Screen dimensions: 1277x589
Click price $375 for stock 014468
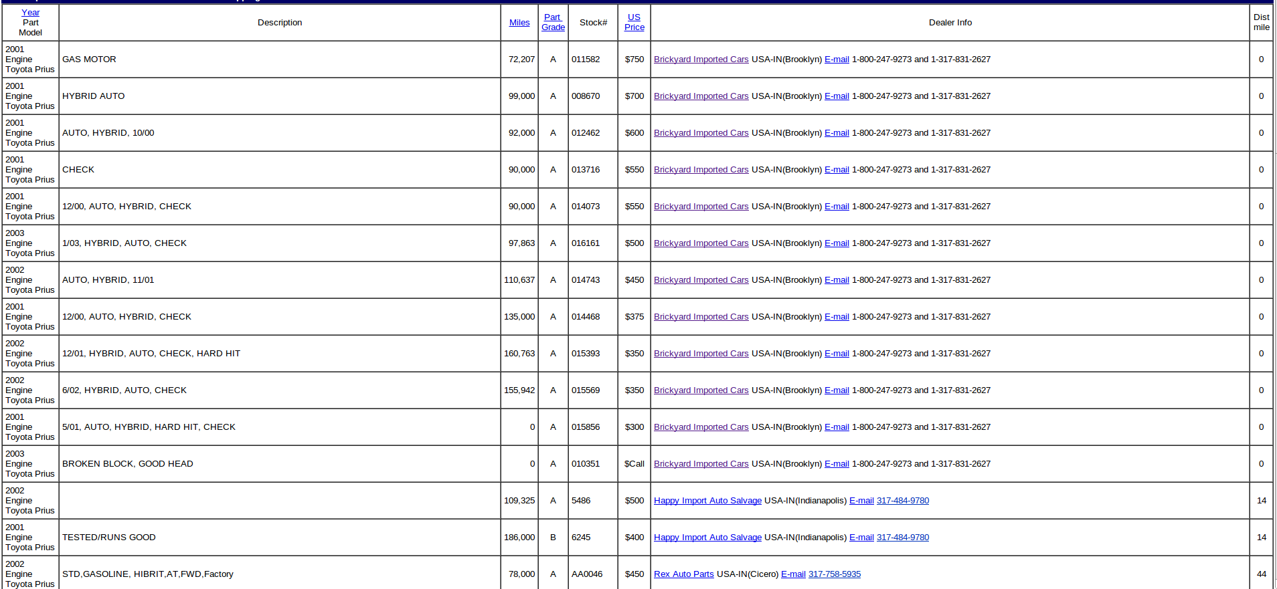pos(634,317)
